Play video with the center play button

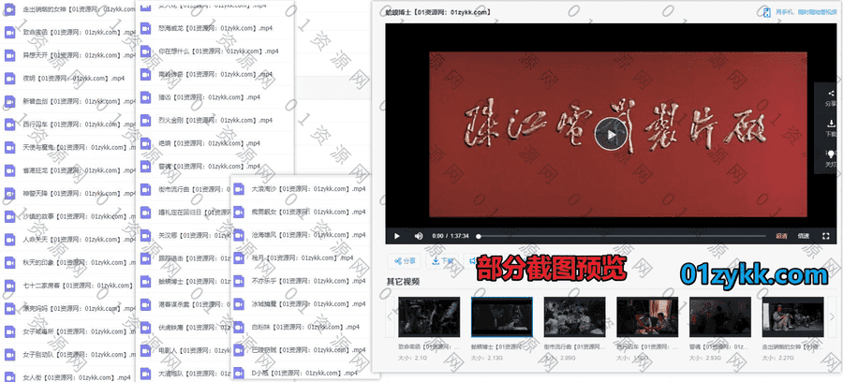pyautogui.click(x=611, y=134)
